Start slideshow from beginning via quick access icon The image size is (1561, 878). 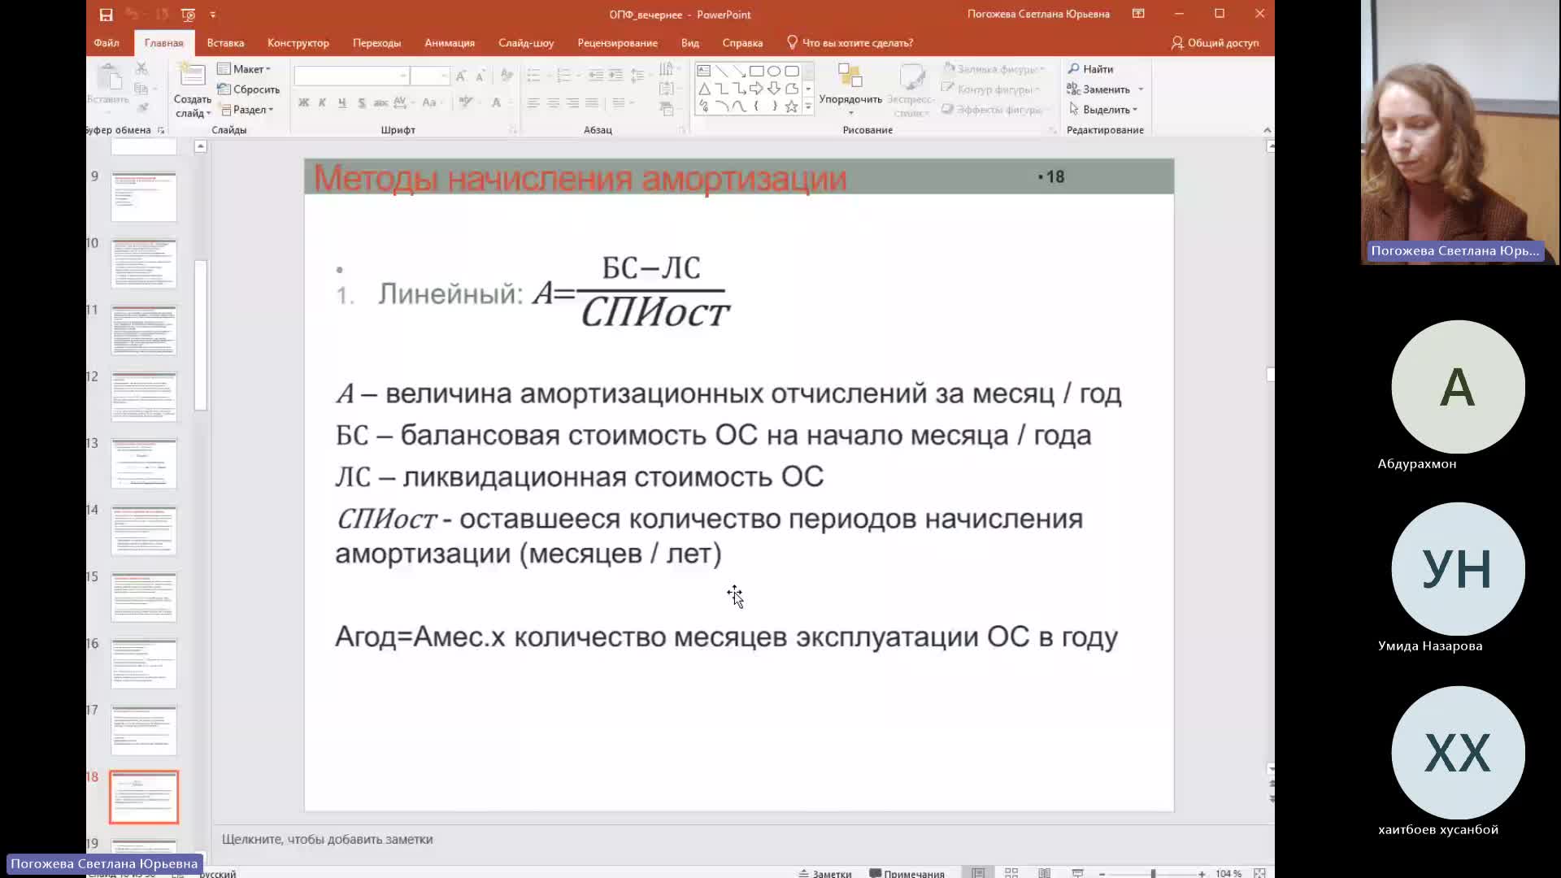(188, 15)
